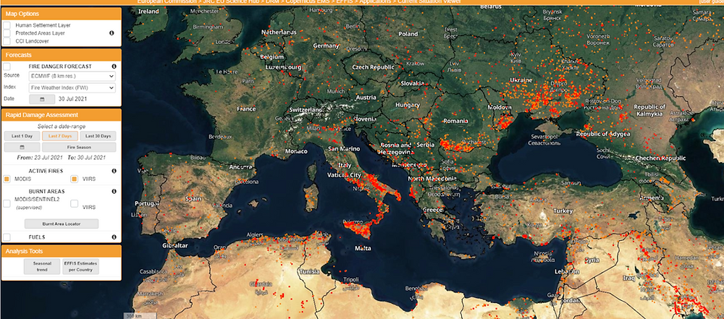Enable Human Settlement Layer checkbox
The image size is (724, 319).
[7, 25]
